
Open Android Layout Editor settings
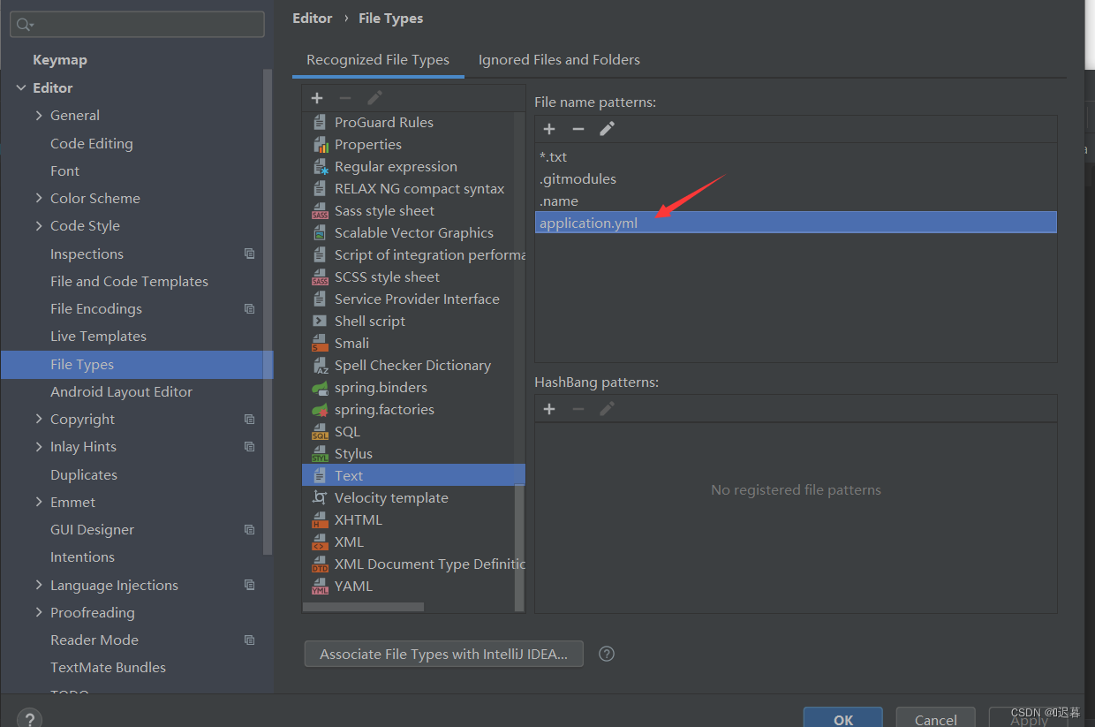click(121, 391)
